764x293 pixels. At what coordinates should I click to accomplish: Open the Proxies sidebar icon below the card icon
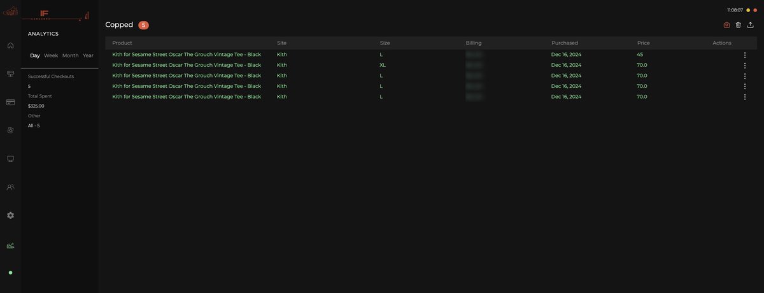tap(10, 130)
